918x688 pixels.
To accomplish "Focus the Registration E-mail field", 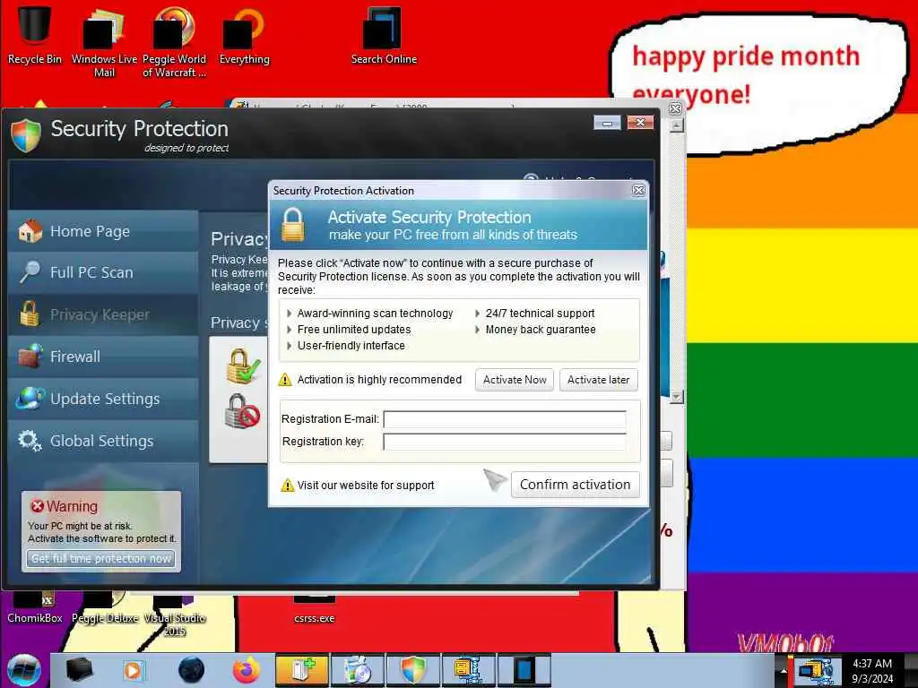I will (505, 419).
